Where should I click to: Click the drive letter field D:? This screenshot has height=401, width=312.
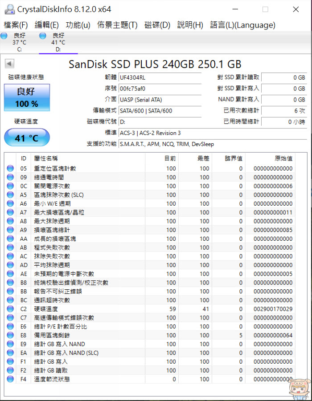tap(160, 122)
